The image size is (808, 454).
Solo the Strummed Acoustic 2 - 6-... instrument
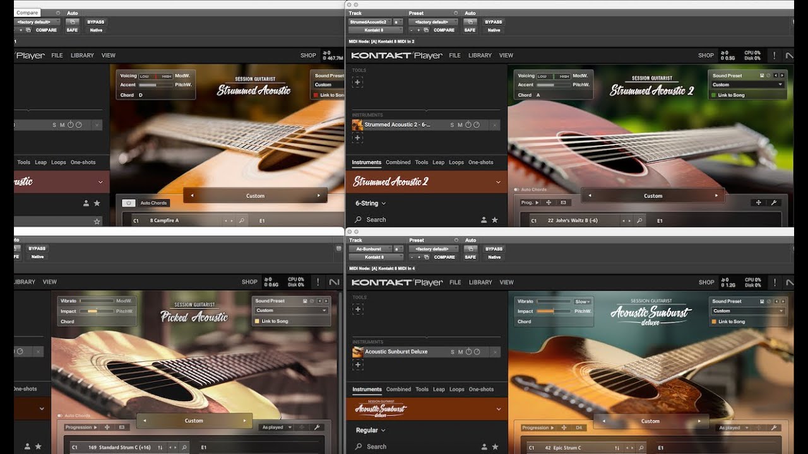coord(453,125)
